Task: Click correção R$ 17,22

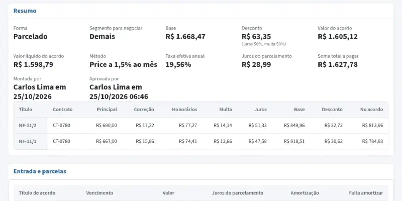Action: (x=145, y=126)
